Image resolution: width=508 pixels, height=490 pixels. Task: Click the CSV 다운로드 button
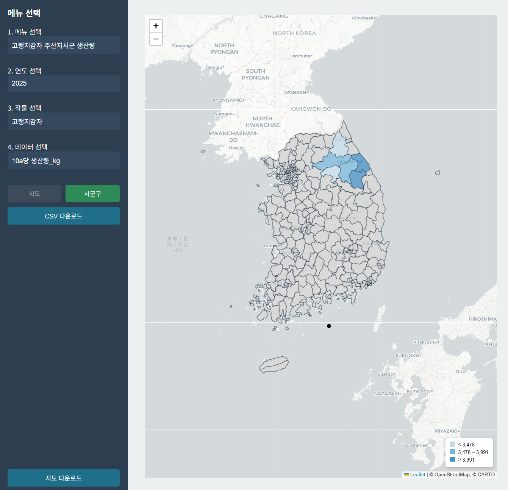[63, 216]
